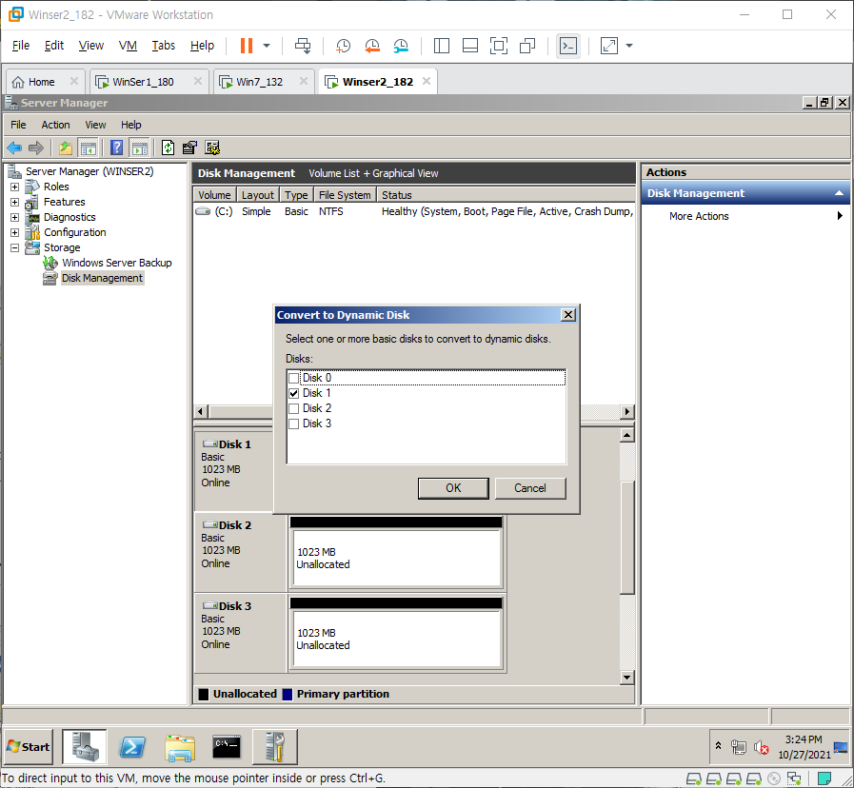Viewport: 854px width, 788px height.
Task: Open the snapshot manager icon
Action: pyautogui.click(x=401, y=46)
